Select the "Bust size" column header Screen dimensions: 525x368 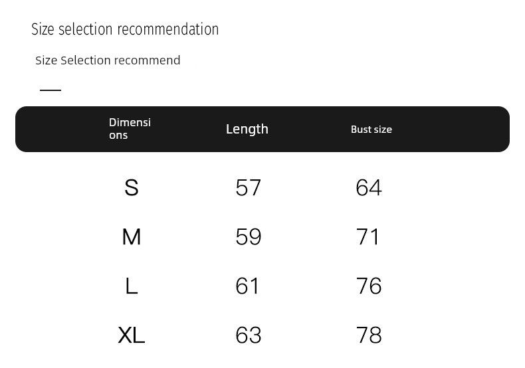[371, 130]
